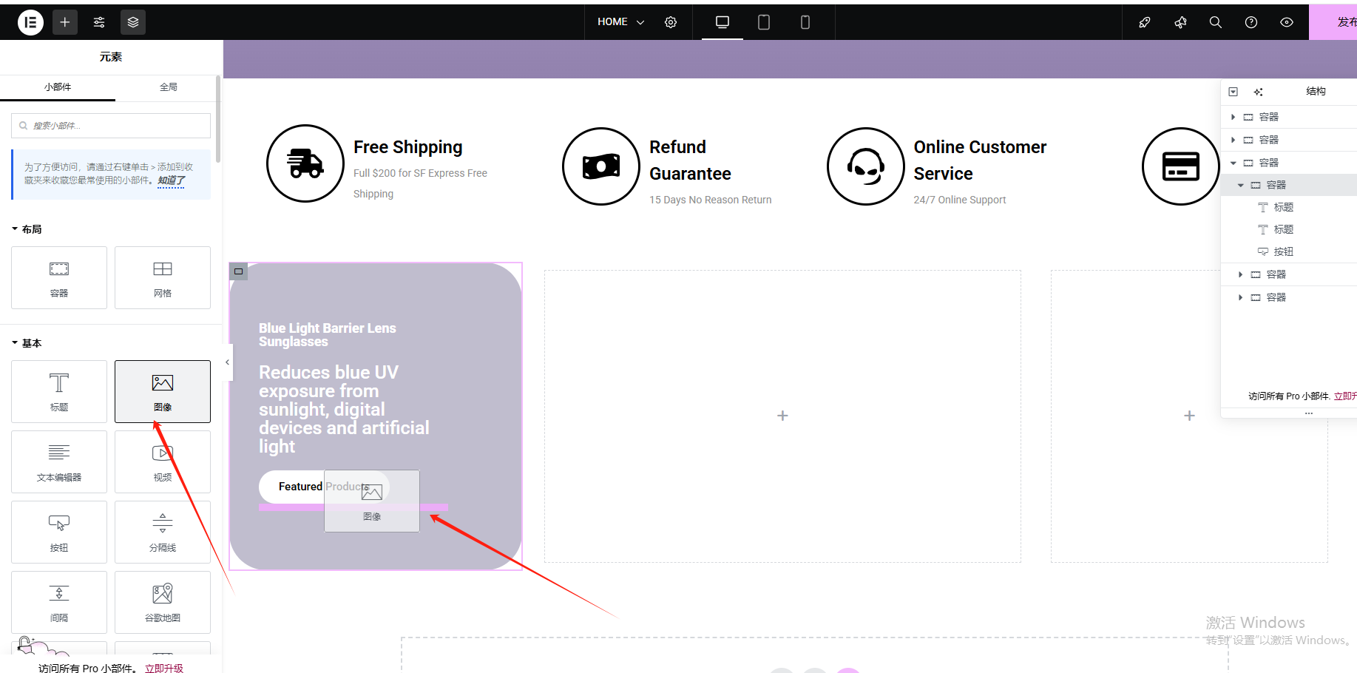The height and width of the screenshot is (673, 1357).
Task: Select the Google Maps widget
Action: click(163, 602)
